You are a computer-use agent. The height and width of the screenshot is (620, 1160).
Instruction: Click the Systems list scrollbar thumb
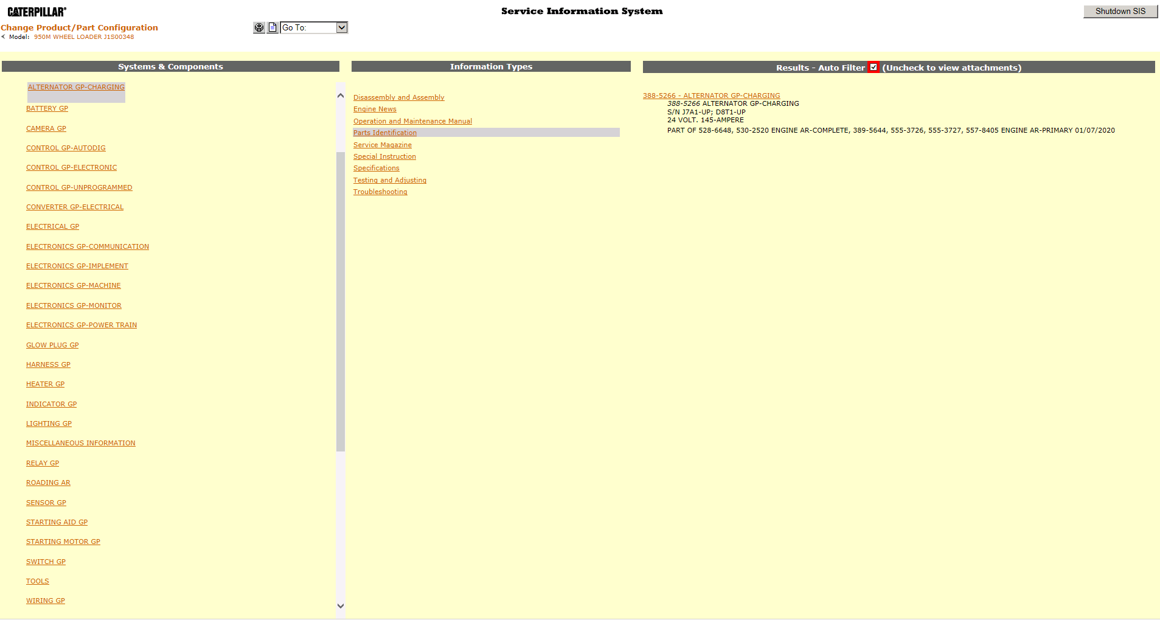click(341, 301)
